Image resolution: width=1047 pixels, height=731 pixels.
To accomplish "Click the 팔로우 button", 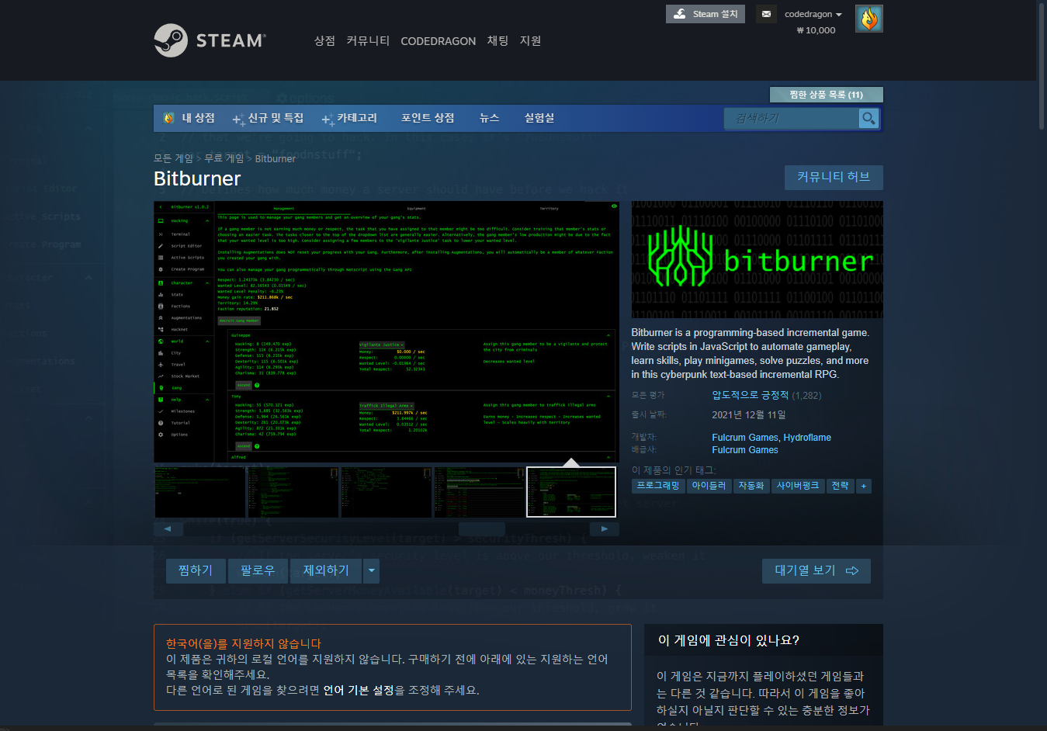I will coord(258,570).
